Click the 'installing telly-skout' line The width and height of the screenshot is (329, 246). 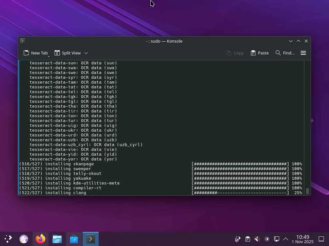tap(161, 173)
